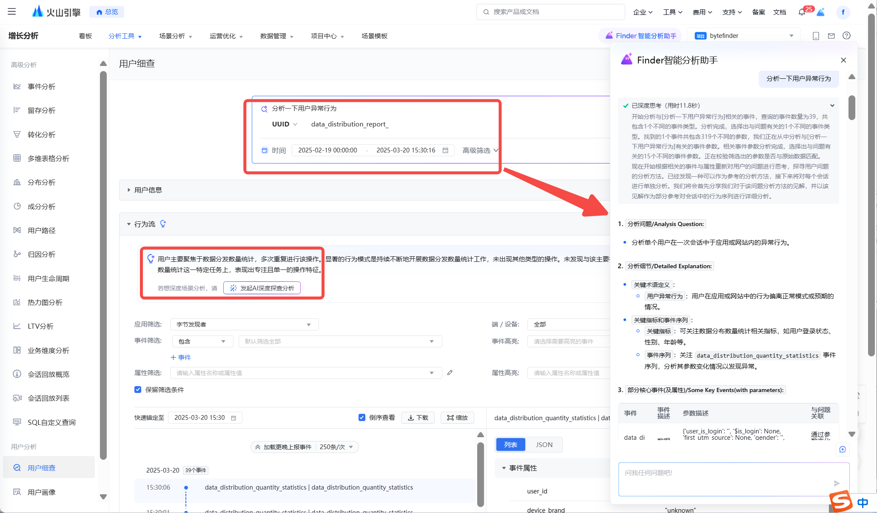Open 留存分析 from the sidebar
The width and height of the screenshot is (877, 513).
point(41,110)
